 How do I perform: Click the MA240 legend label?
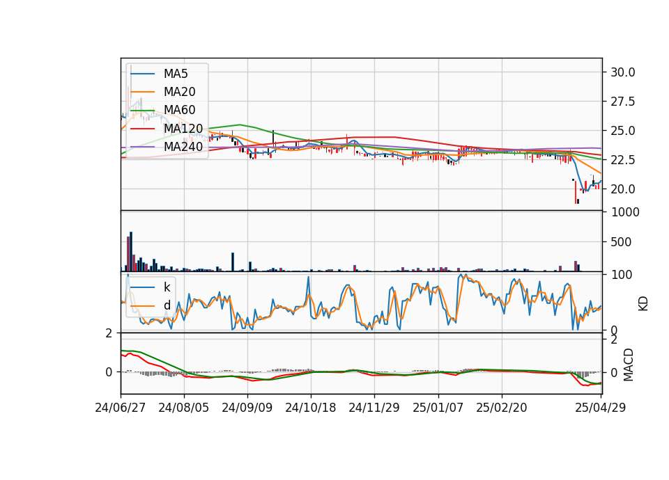[x=183, y=147]
